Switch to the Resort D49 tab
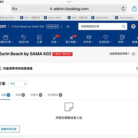This screenshot has height=138, width=138. tap(55, 18)
